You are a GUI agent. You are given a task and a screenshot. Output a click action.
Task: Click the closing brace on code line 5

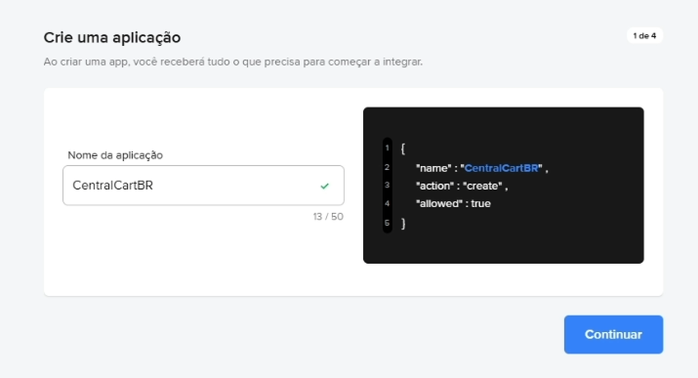coord(403,223)
